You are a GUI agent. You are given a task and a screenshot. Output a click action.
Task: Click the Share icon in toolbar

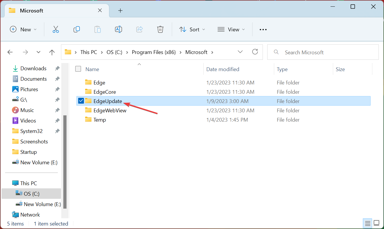(139, 29)
